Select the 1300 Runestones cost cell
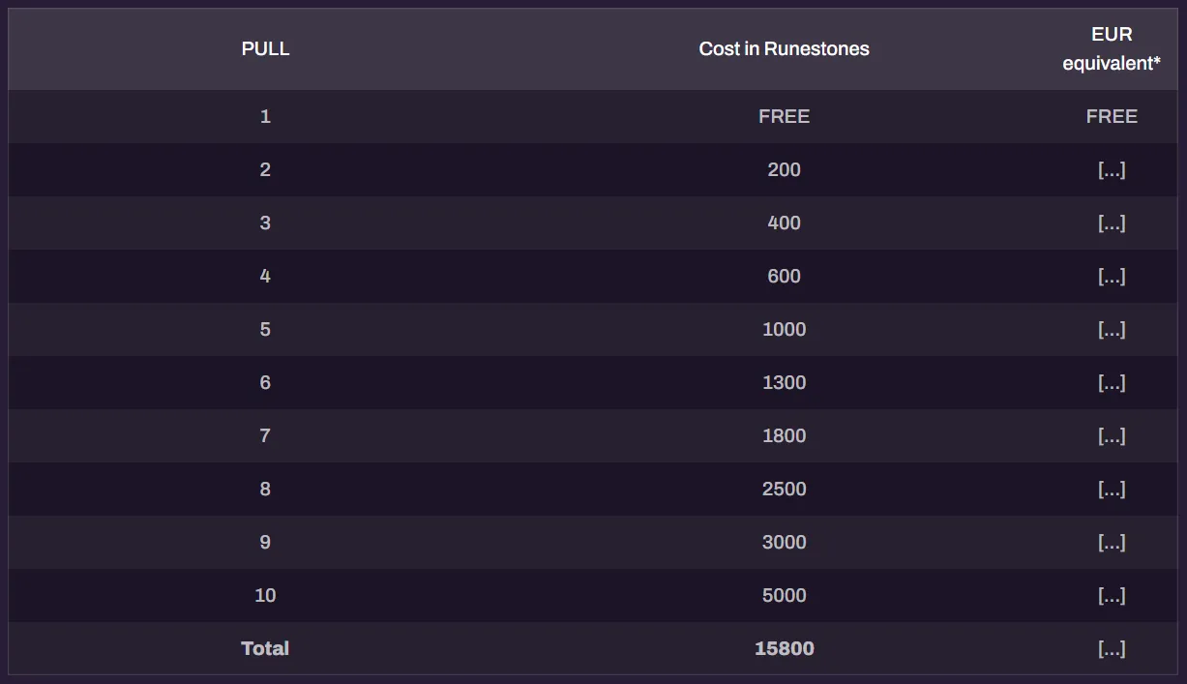Viewport: 1187px width, 684px height. [x=784, y=382]
